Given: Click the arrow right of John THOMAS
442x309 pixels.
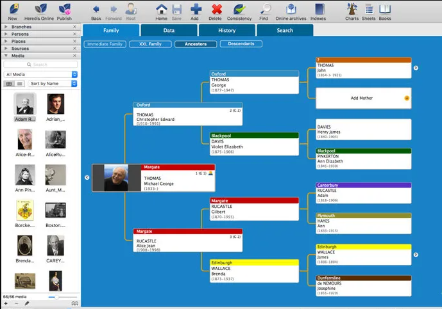Looking at the screenshot, I should (416, 68).
